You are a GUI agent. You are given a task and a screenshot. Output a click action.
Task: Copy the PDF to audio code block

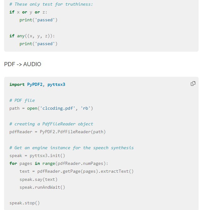(x=193, y=83)
